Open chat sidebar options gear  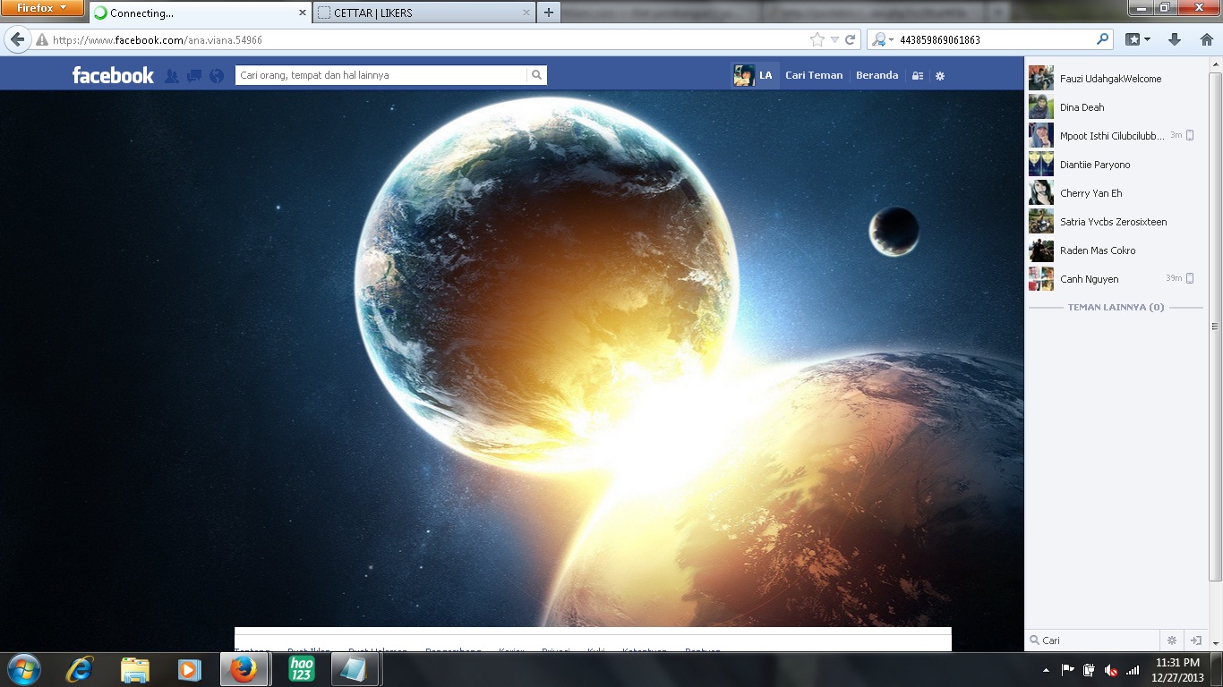pyautogui.click(x=1171, y=640)
